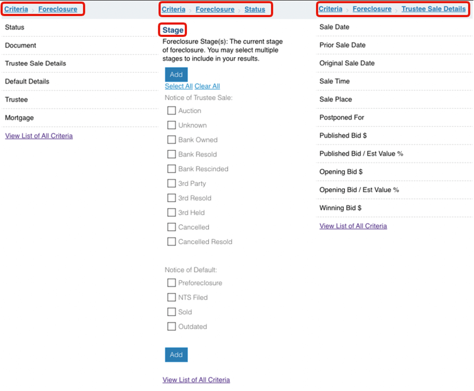Check the 3rd Party checkbox
Image resolution: width=474 pixels, height=391 pixels.
tap(171, 184)
